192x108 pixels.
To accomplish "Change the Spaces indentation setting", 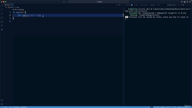I will [x=163, y=107].
